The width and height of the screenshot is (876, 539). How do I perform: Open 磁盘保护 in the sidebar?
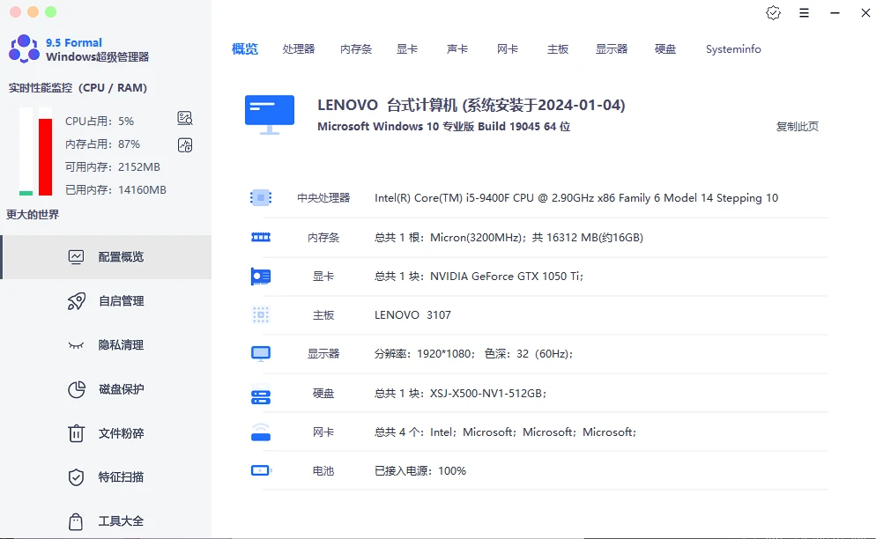[106, 389]
